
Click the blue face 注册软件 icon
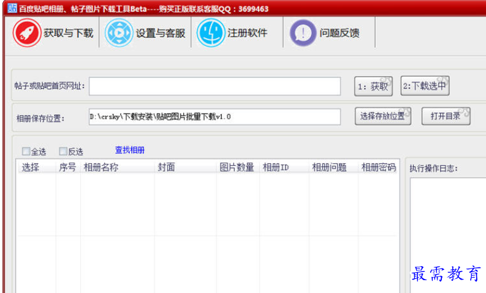tap(211, 33)
